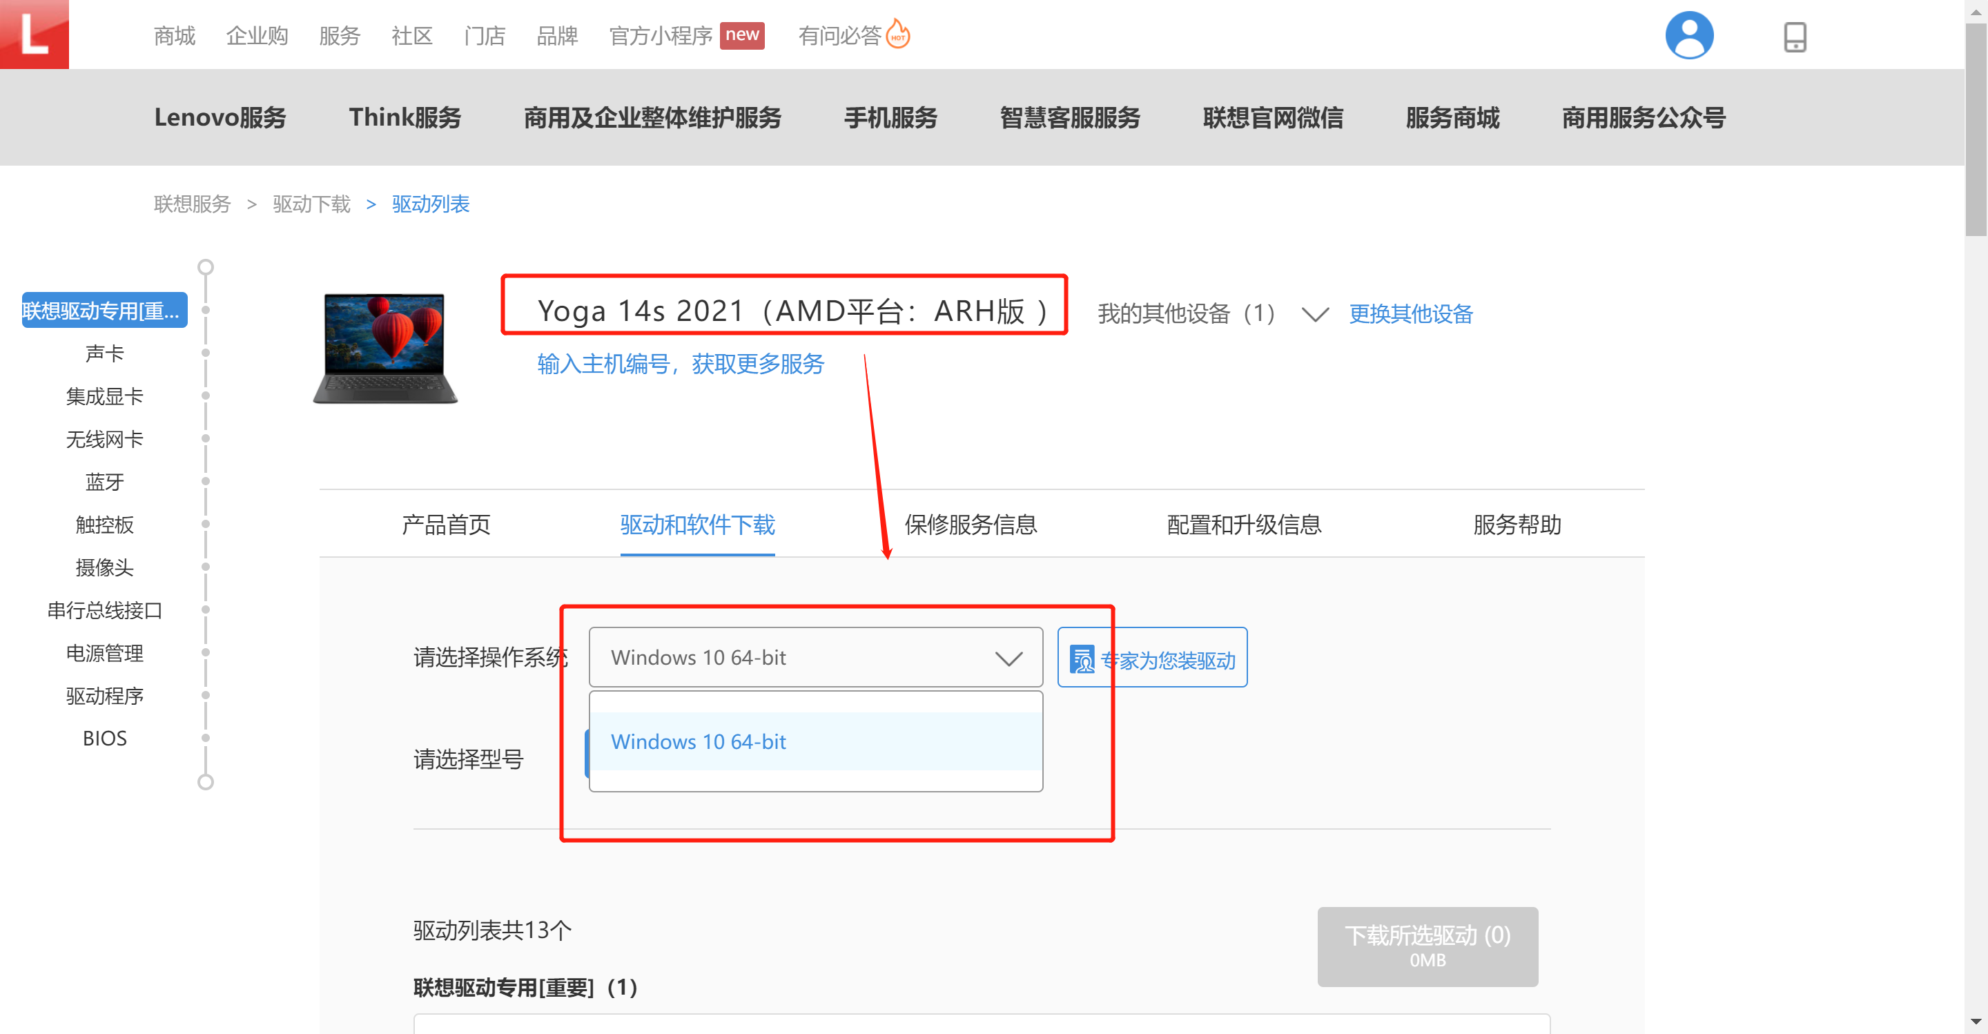
Task: Jump to 集成显卡 driver category
Action: pyautogui.click(x=104, y=396)
